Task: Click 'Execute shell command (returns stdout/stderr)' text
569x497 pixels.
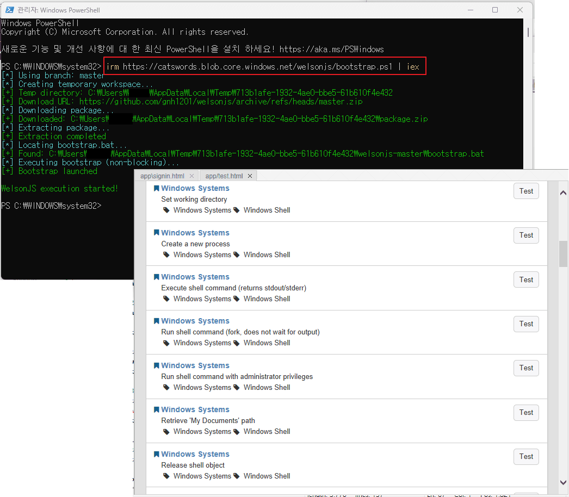Action: click(x=234, y=288)
